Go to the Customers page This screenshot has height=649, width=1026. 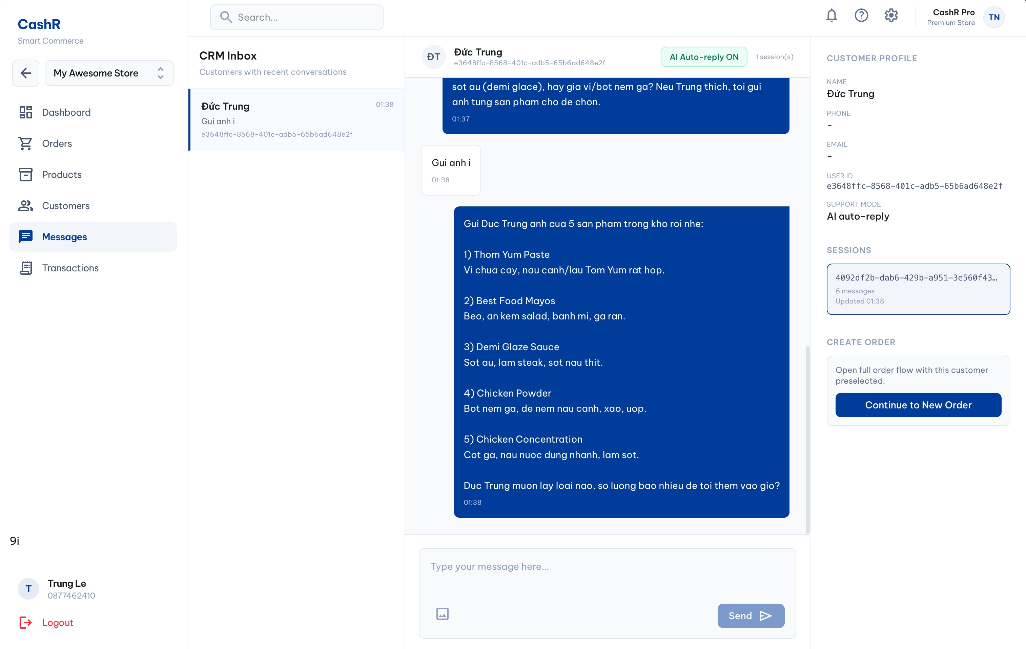pyautogui.click(x=66, y=205)
